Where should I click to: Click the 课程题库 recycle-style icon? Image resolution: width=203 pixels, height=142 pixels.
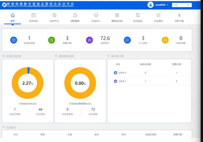[x=75, y=15]
